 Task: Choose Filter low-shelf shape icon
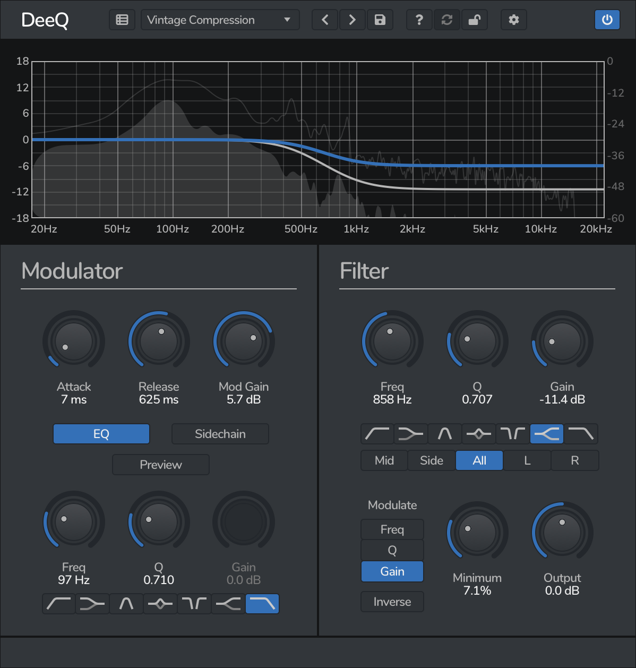click(x=411, y=434)
